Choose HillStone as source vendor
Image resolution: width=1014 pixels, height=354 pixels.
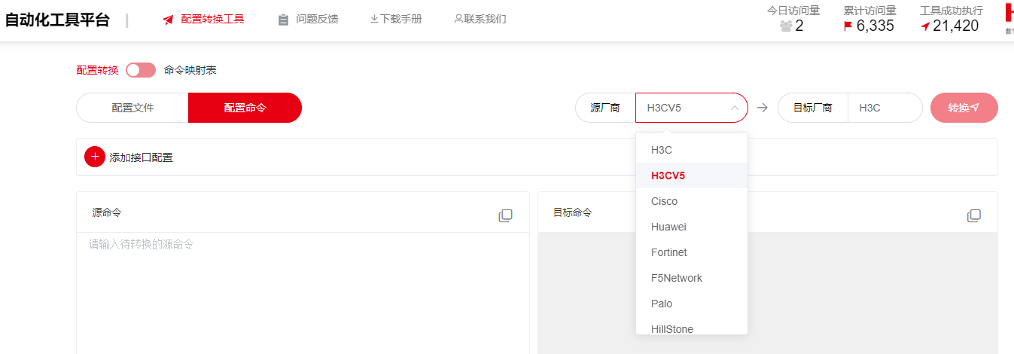pyautogui.click(x=692, y=328)
